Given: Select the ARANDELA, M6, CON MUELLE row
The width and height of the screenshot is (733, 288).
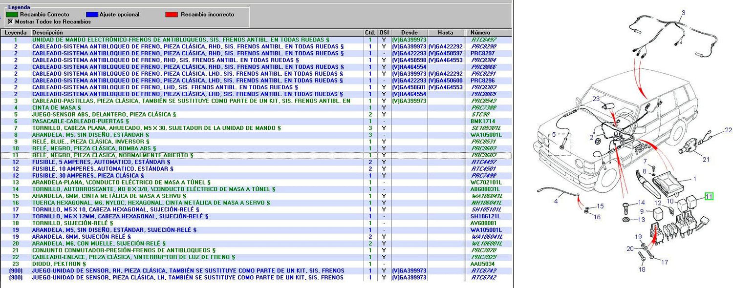Looking at the screenshot, I should pyautogui.click(x=256, y=243).
